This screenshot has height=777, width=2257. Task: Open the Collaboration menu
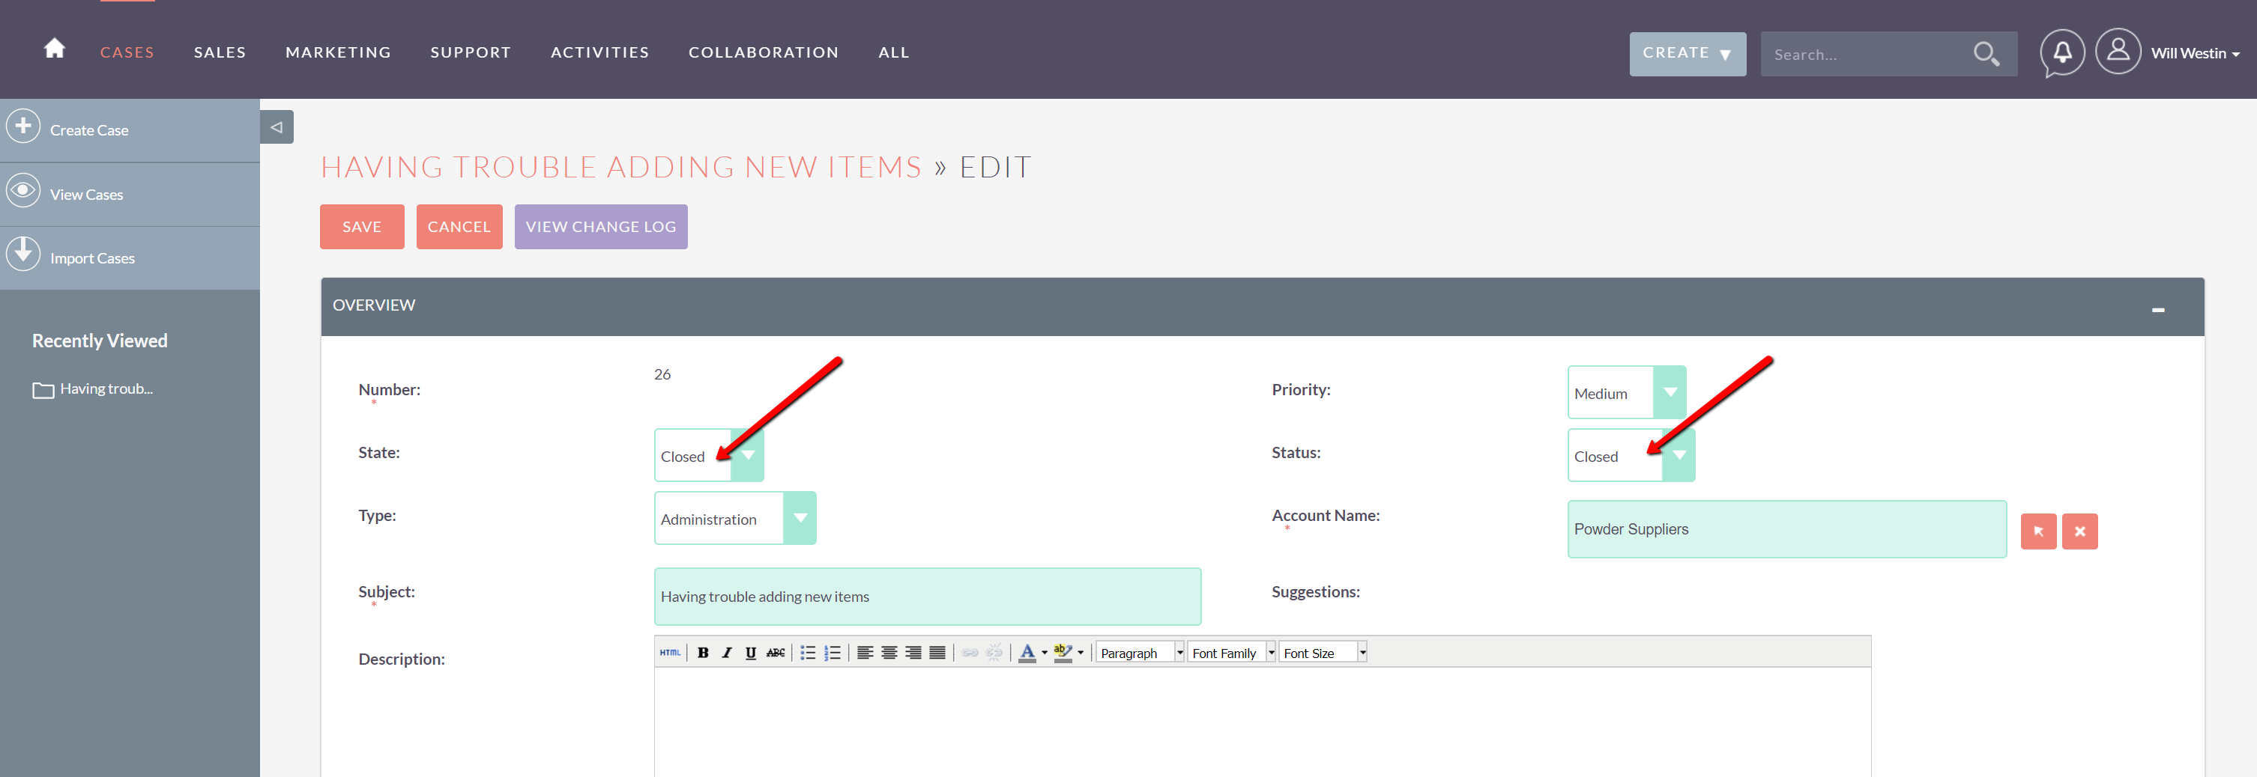tap(763, 52)
